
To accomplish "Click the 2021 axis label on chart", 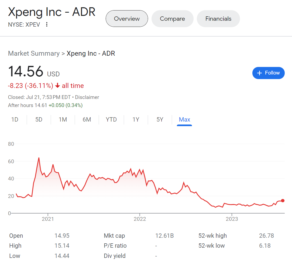I will click(48, 219).
